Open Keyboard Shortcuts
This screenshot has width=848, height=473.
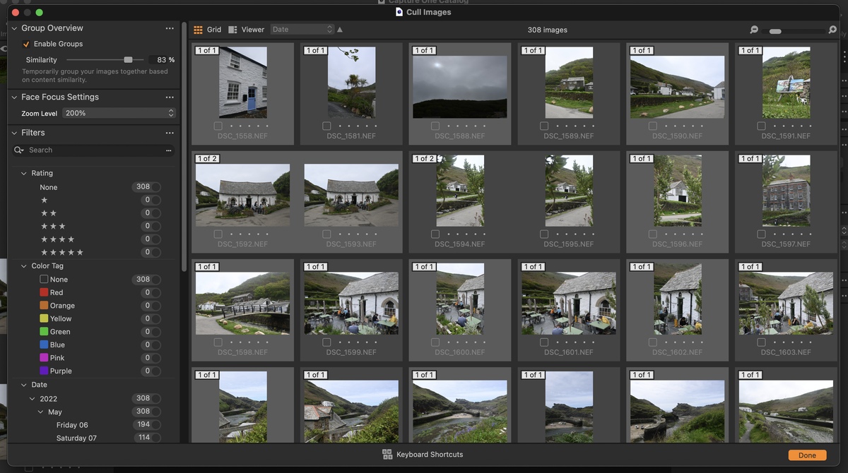422,455
